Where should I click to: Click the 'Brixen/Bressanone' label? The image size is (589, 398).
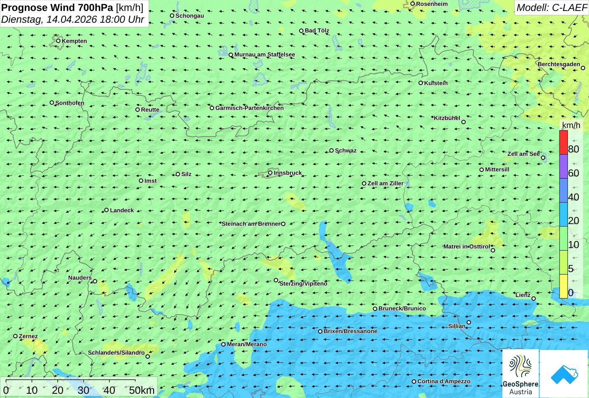(350, 331)
